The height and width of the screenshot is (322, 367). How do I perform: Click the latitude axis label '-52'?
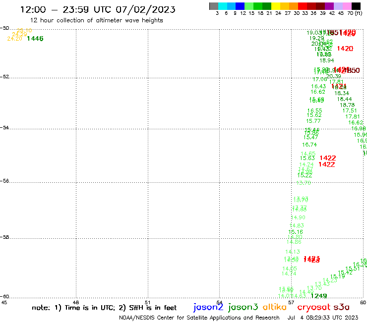pyautogui.click(x=4, y=77)
